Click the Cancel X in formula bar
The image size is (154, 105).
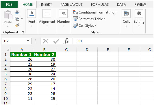(45, 41)
